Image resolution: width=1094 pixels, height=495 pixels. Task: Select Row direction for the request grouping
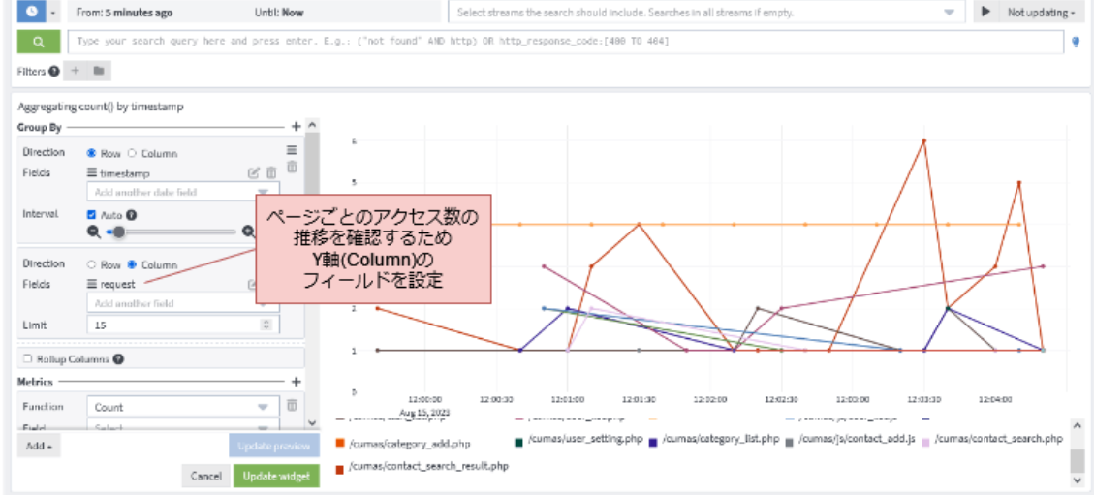[x=92, y=264]
